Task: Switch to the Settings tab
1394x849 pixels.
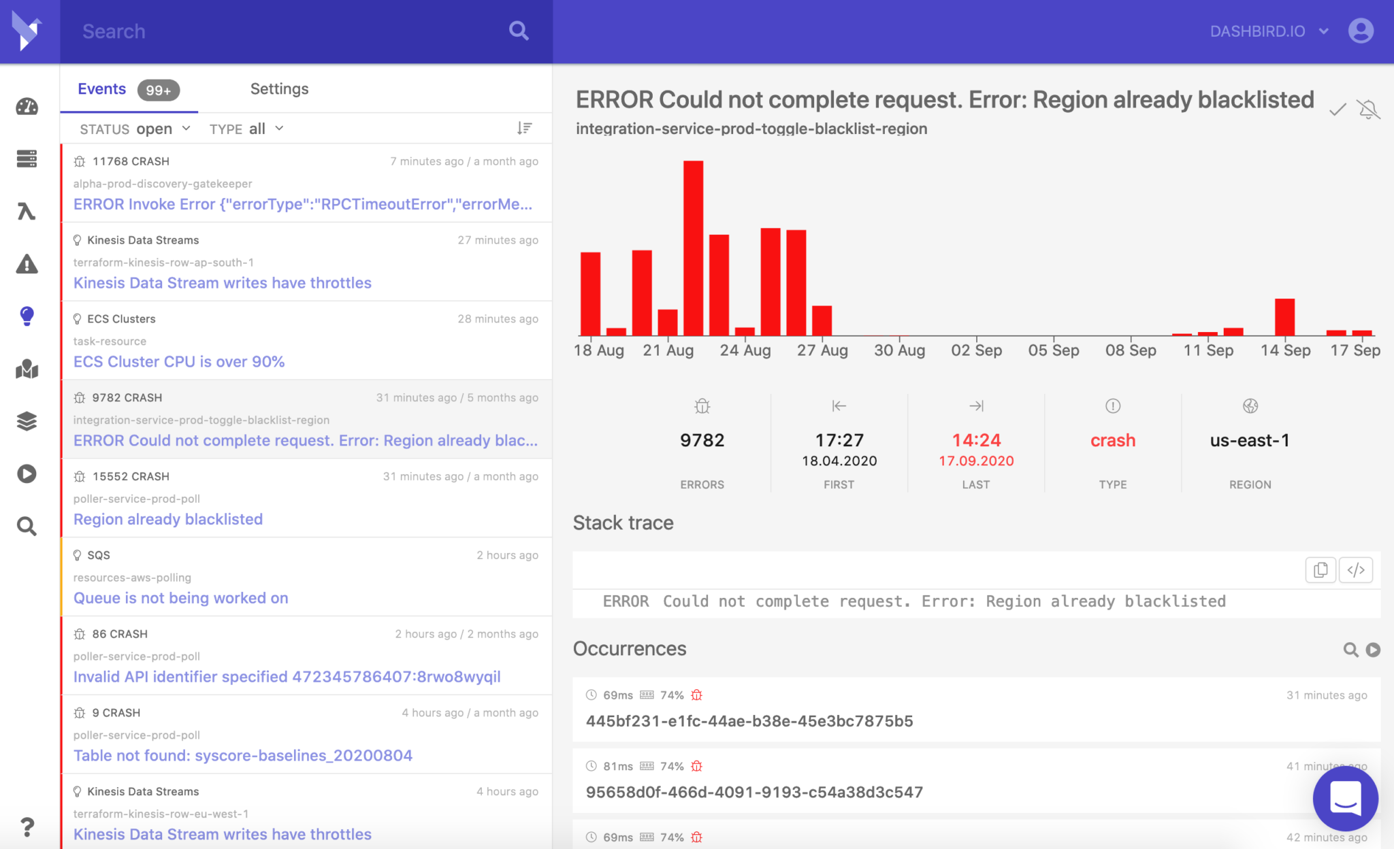Action: [279, 88]
